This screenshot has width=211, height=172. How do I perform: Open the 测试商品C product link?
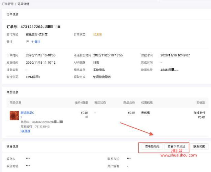[28, 113]
